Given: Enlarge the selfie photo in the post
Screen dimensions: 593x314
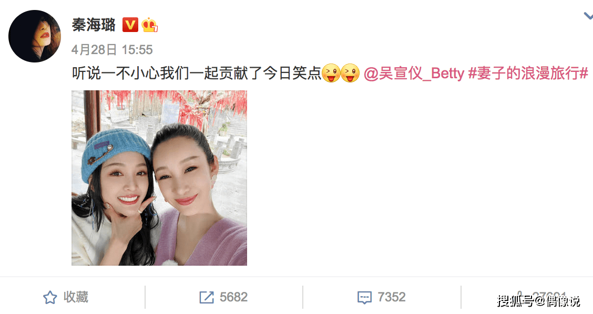Looking at the screenshot, I should click(x=159, y=178).
